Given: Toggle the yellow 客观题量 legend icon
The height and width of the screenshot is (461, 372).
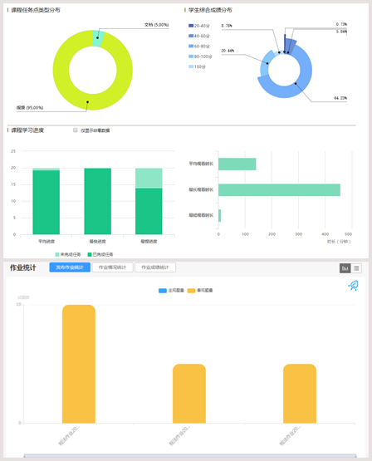Looking at the screenshot, I should point(191,291).
